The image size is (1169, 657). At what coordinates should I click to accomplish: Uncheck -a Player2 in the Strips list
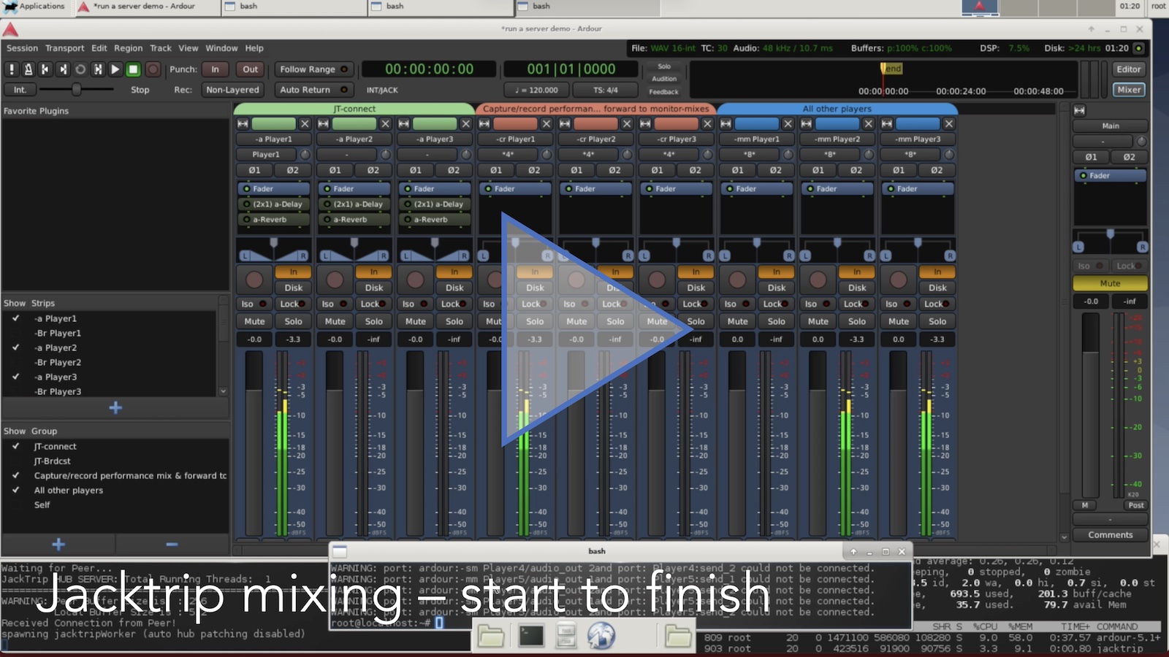[x=15, y=347]
